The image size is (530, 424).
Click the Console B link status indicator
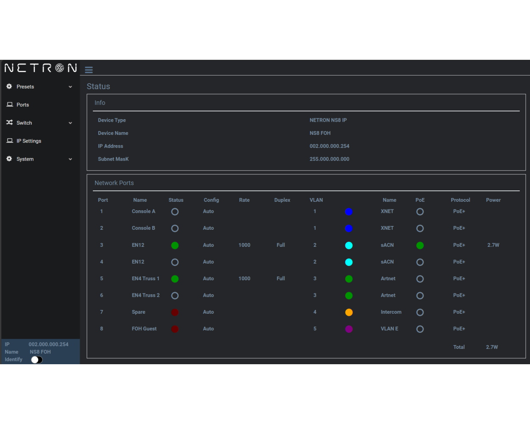[175, 228]
